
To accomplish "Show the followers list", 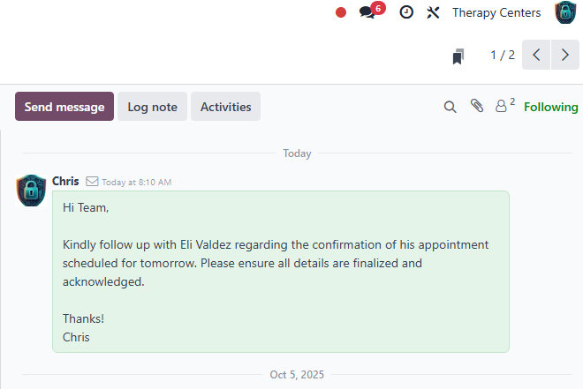I will tap(503, 107).
